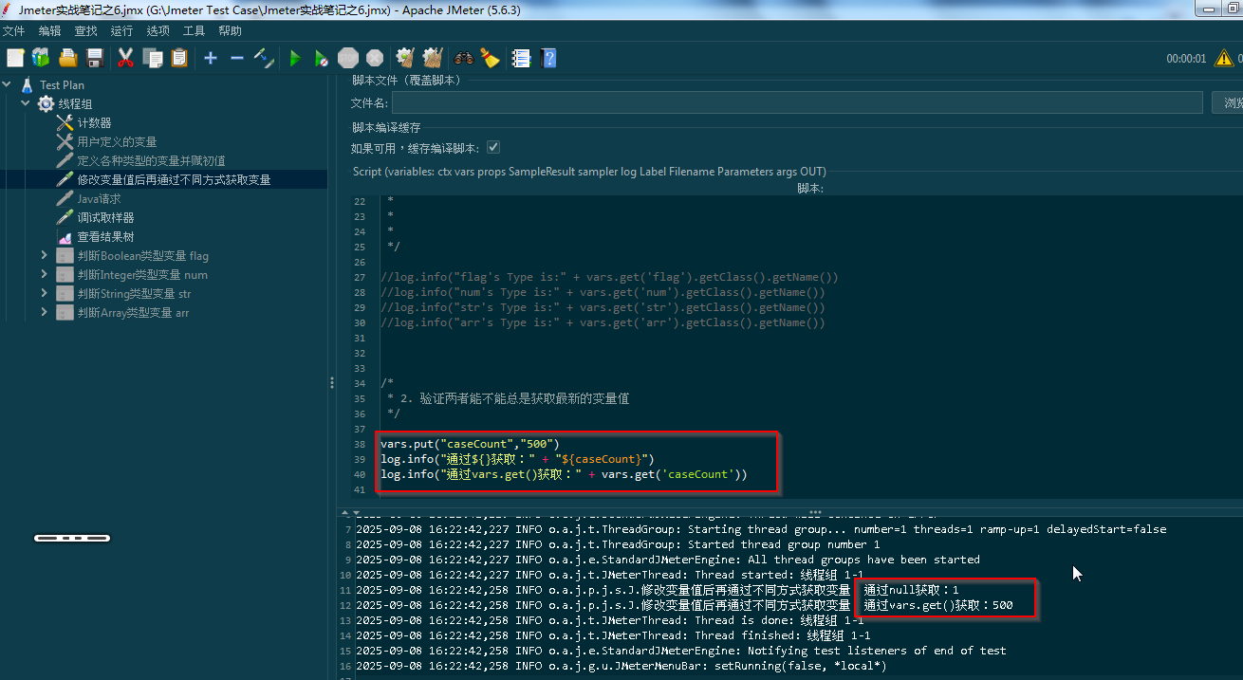The width and height of the screenshot is (1243, 680).
Task: Click the Paste clipboard icon
Action: [x=178, y=58]
